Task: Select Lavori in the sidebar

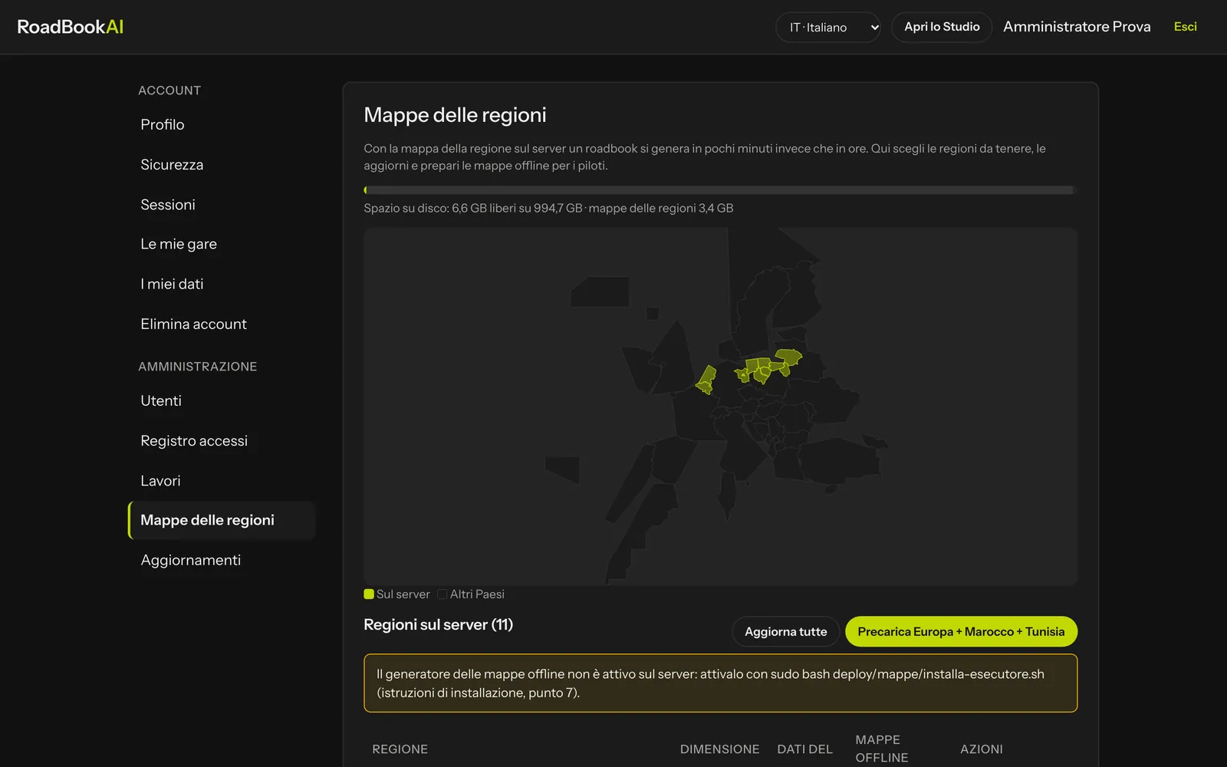Action: pos(222,480)
